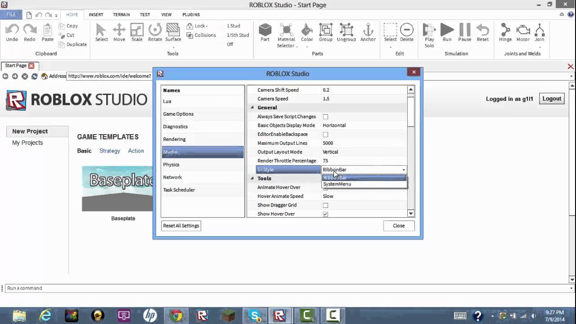The image size is (576, 324).
Task: Switch to the TEST ribbon tab
Action: 145,14
